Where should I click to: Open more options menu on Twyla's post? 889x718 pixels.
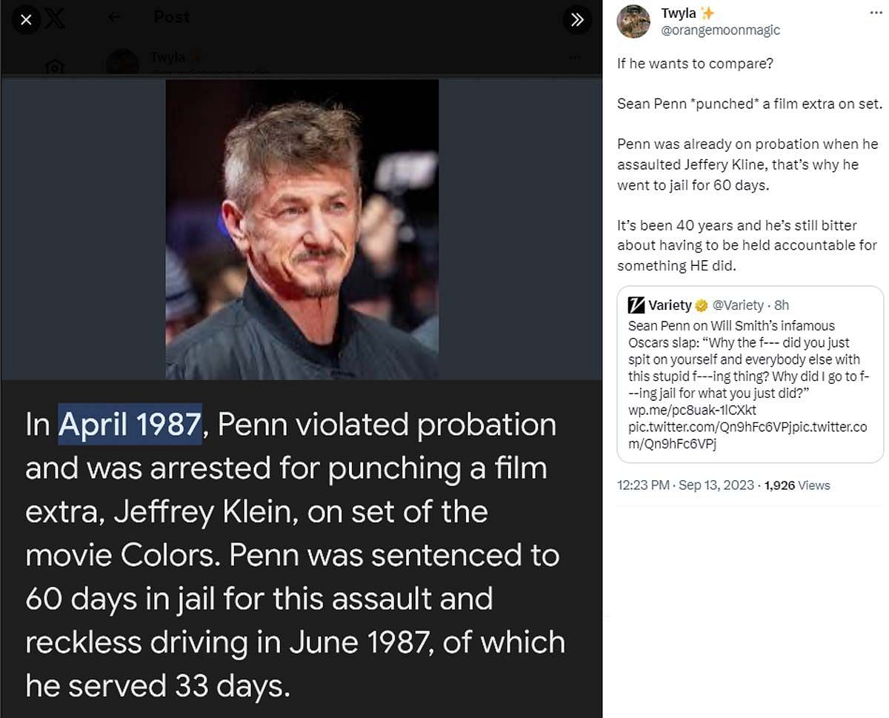876,13
